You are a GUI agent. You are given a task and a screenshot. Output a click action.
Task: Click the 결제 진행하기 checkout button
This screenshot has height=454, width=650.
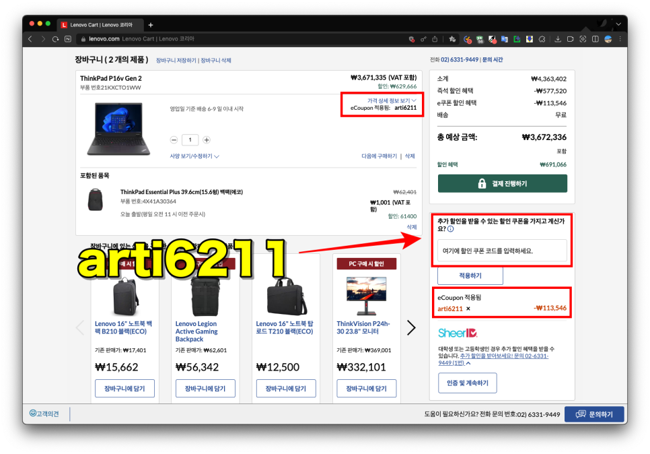click(x=503, y=183)
